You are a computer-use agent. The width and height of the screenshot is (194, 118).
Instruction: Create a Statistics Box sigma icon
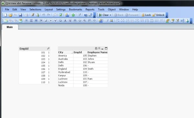pyautogui.click(x=31, y=21)
